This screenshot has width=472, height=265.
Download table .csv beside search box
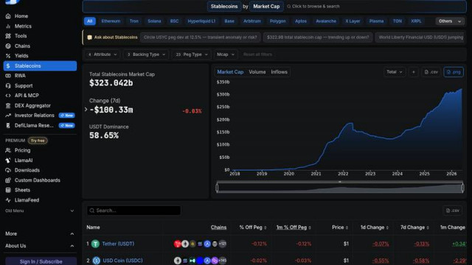(x=452, y=211)
